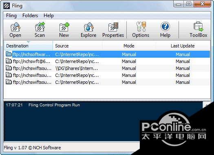Click the Fling Control Program Run log entry
The image size is (214, 155).
(x=54, y=105)
